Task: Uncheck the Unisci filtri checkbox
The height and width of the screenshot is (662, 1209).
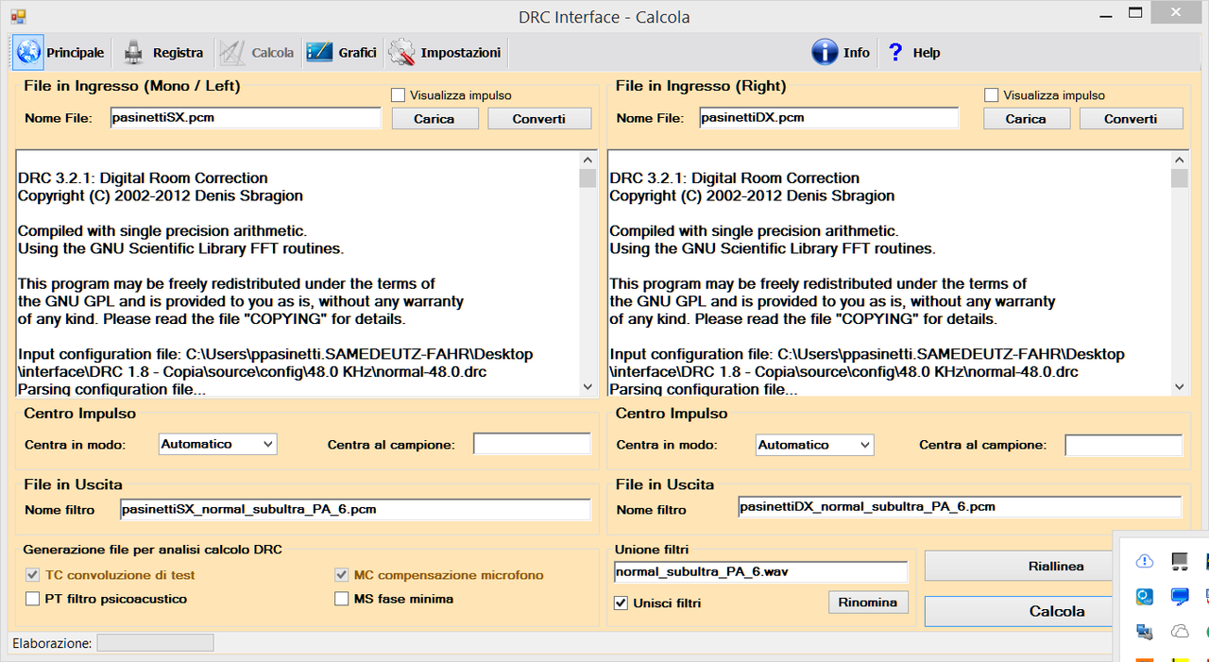Action: pos(622,603)
